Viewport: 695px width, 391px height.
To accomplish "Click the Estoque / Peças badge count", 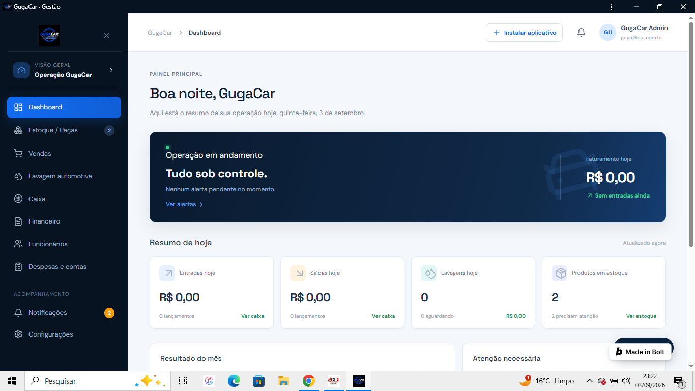I will (109, 130).
